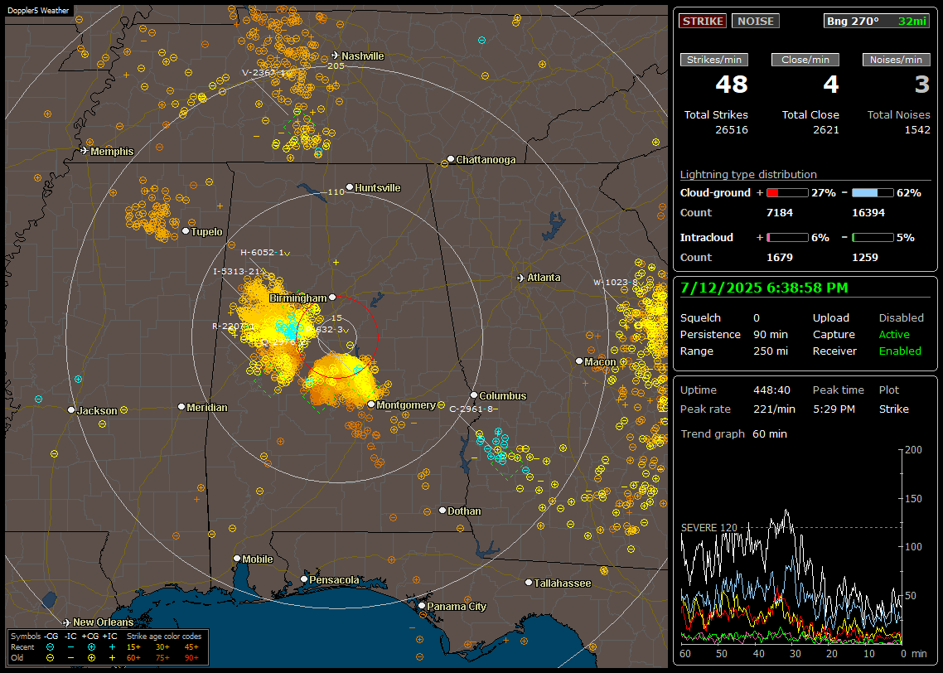Click the New Orleans airport plane icon

[67, 622]
